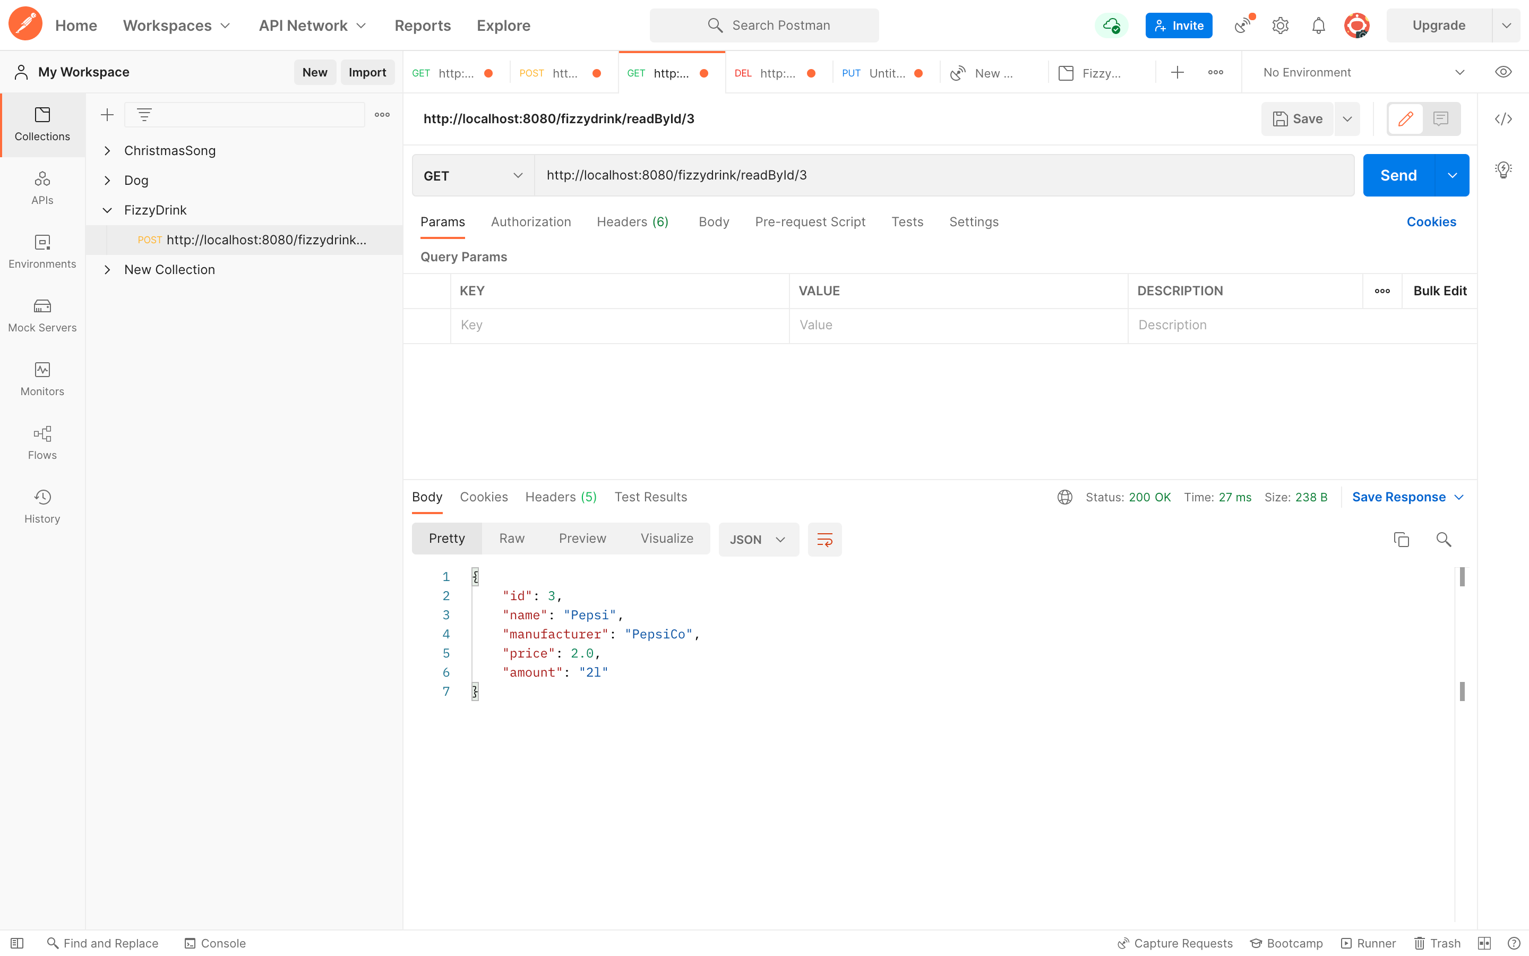Image resolution: width=1529 pixels, height=956 pixels.
Task: Open the Environments panel
Action: click(42, 251)
